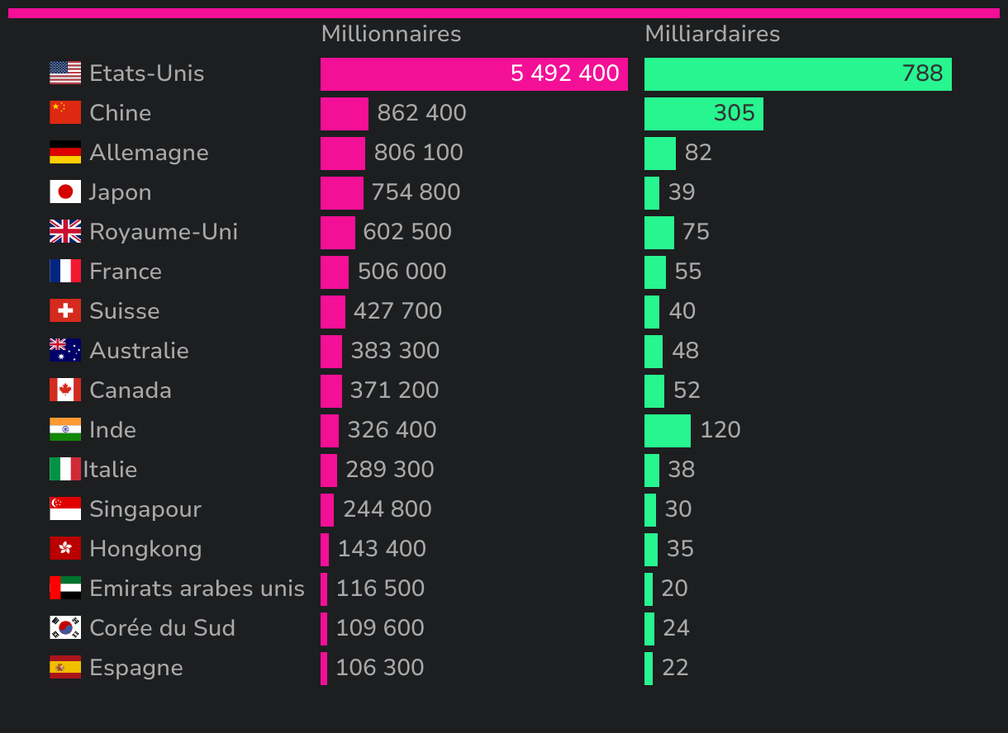This screenshot has height=733, width=1008.
Task: Click the South Korea flag icon
Action: (x=65, y=627)
